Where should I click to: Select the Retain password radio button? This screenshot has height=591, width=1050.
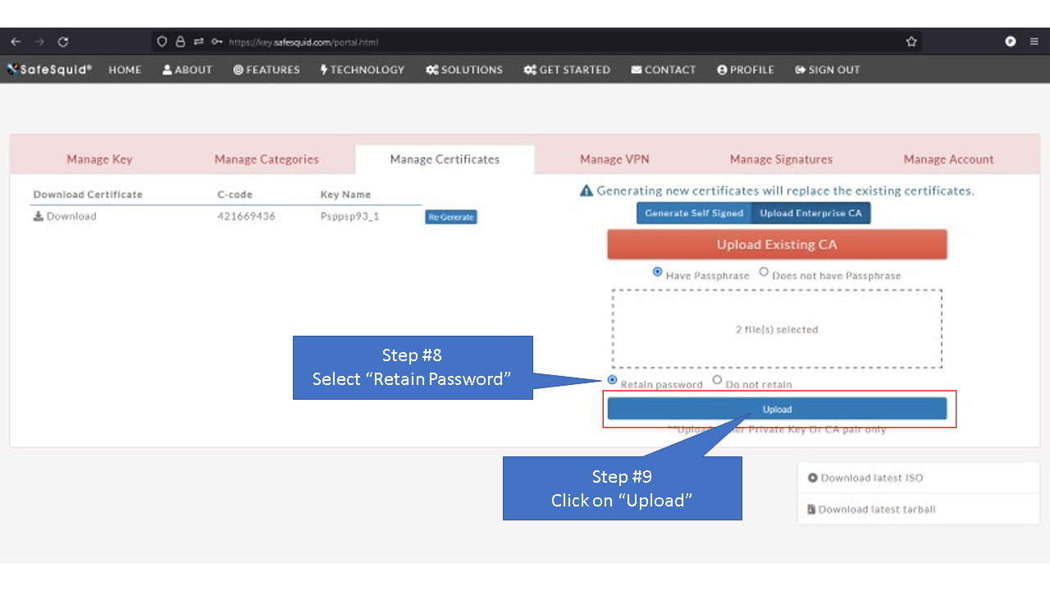coord(611,379)
